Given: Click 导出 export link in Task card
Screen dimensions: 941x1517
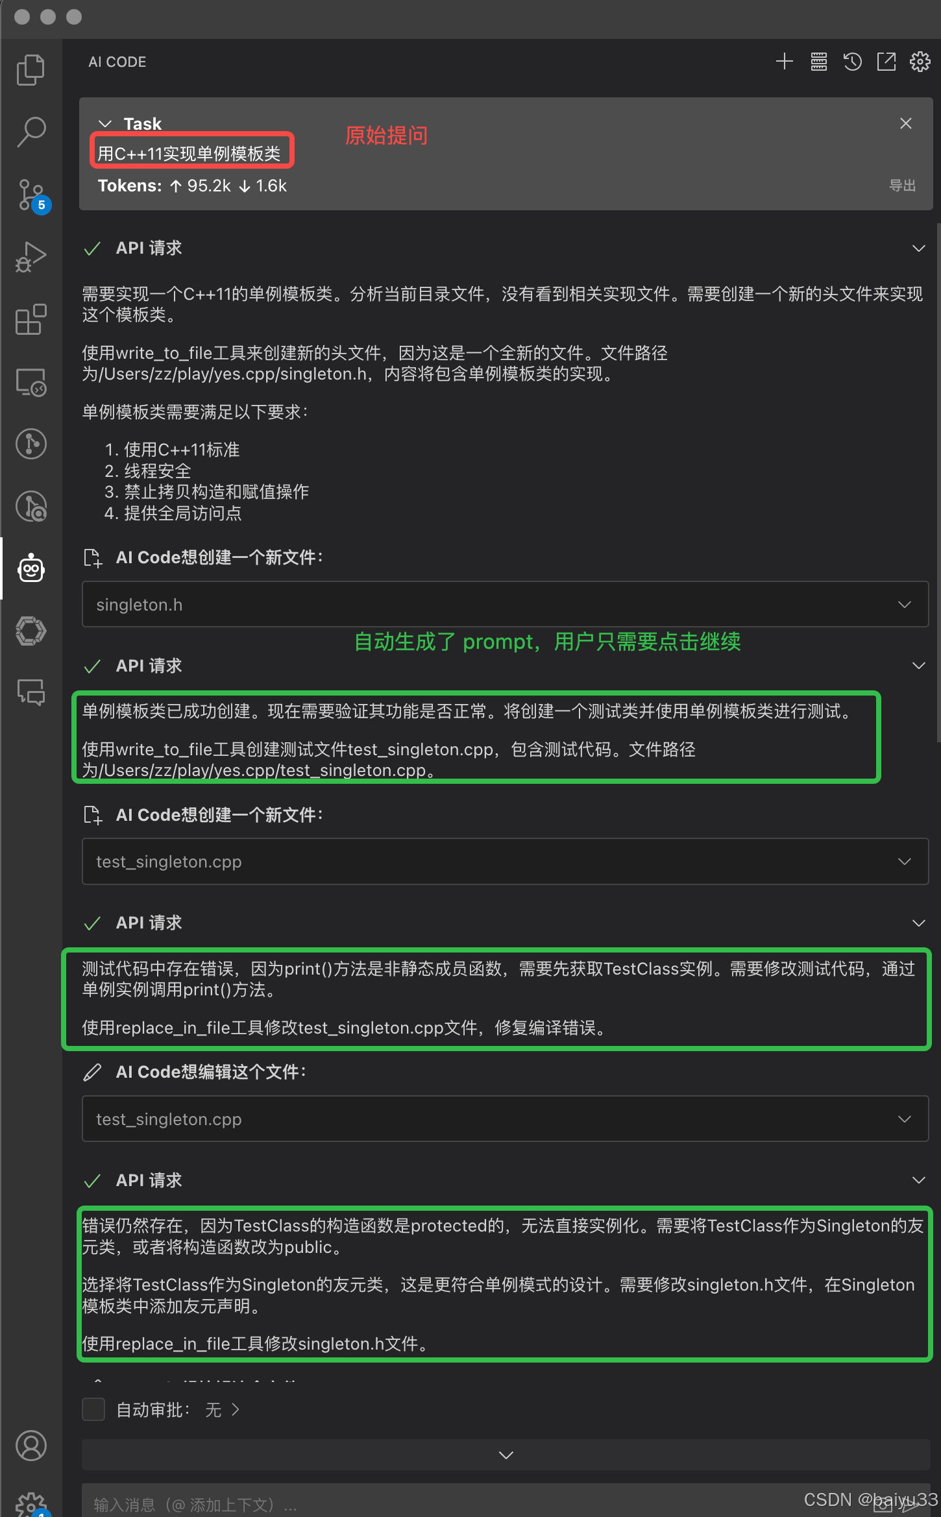Looking at the screenshot, I should [902, 186].
